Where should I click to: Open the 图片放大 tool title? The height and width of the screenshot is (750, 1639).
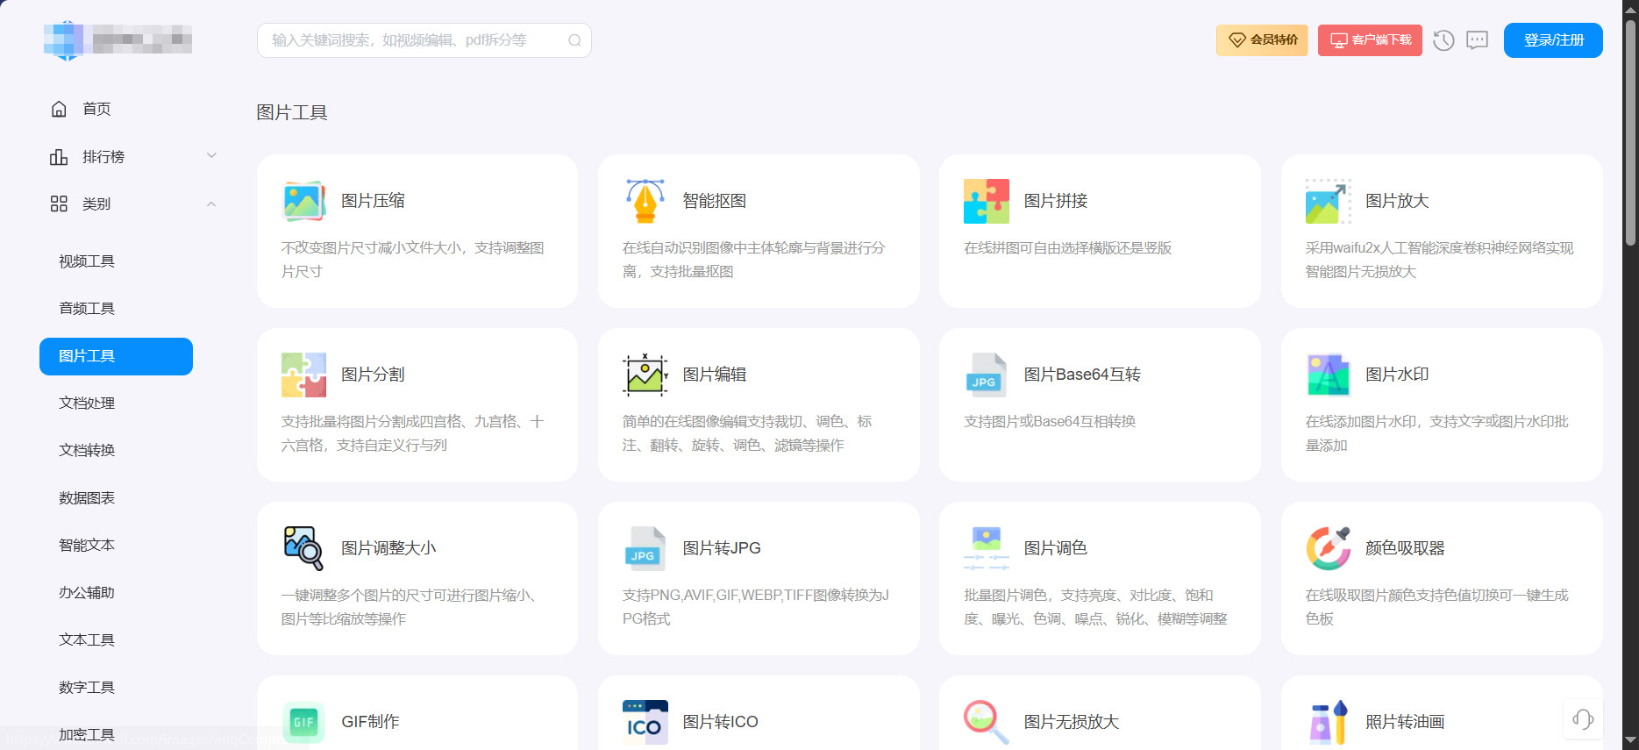1397,201
